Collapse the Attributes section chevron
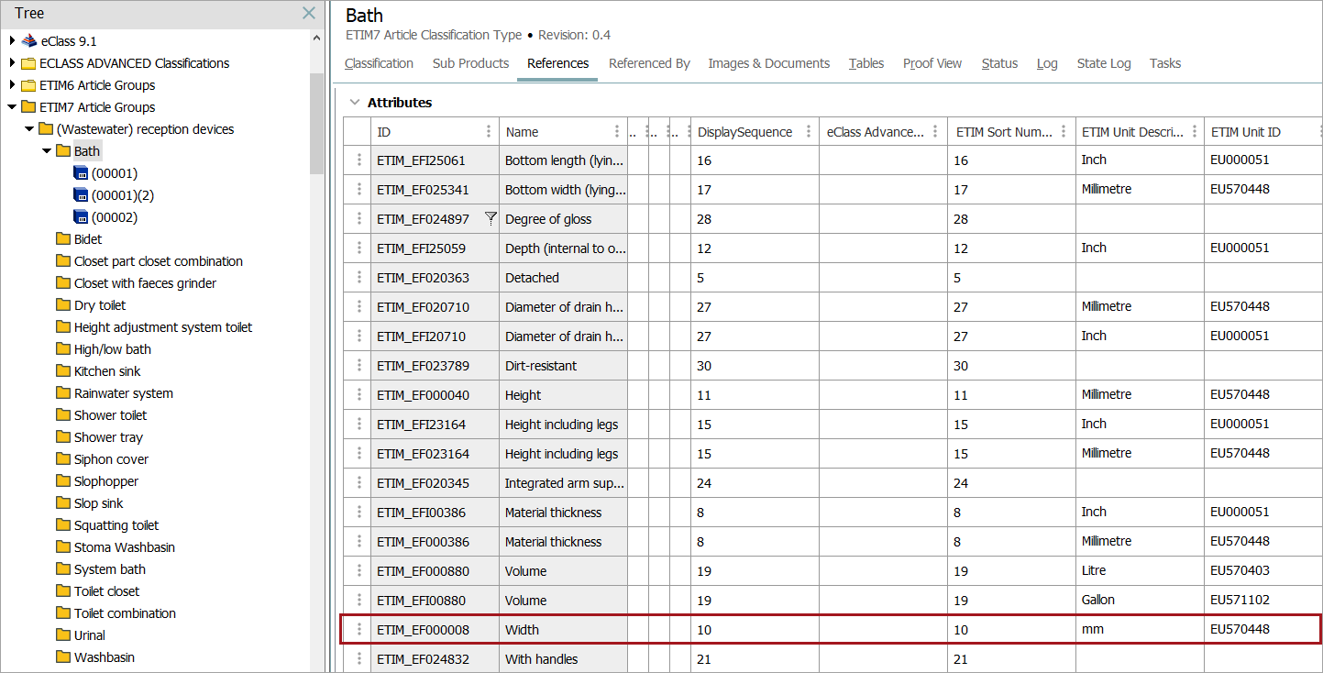1323x673 pixels. (354, 103)
